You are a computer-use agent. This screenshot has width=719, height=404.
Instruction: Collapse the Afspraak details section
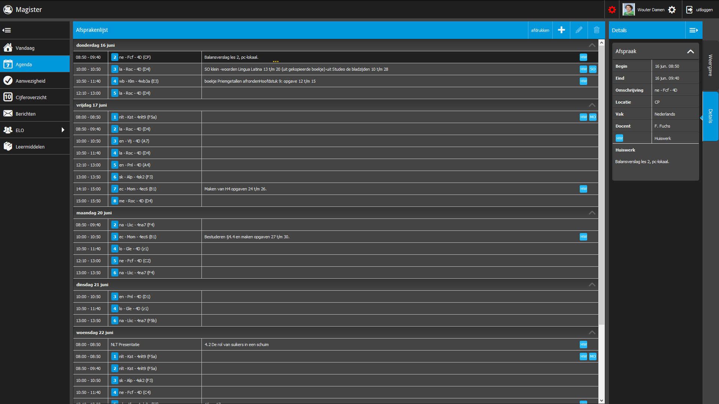(691, 52)
